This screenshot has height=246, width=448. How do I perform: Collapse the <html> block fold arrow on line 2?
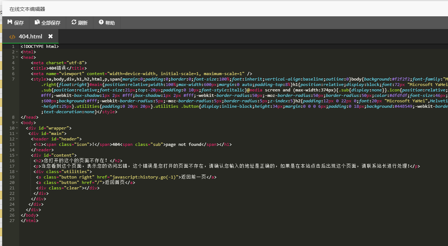tap(17, 52)
